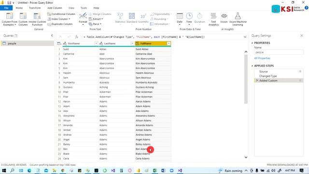Open the All Properties link
This screenshot has height=174, width=309.
point(262,58)
